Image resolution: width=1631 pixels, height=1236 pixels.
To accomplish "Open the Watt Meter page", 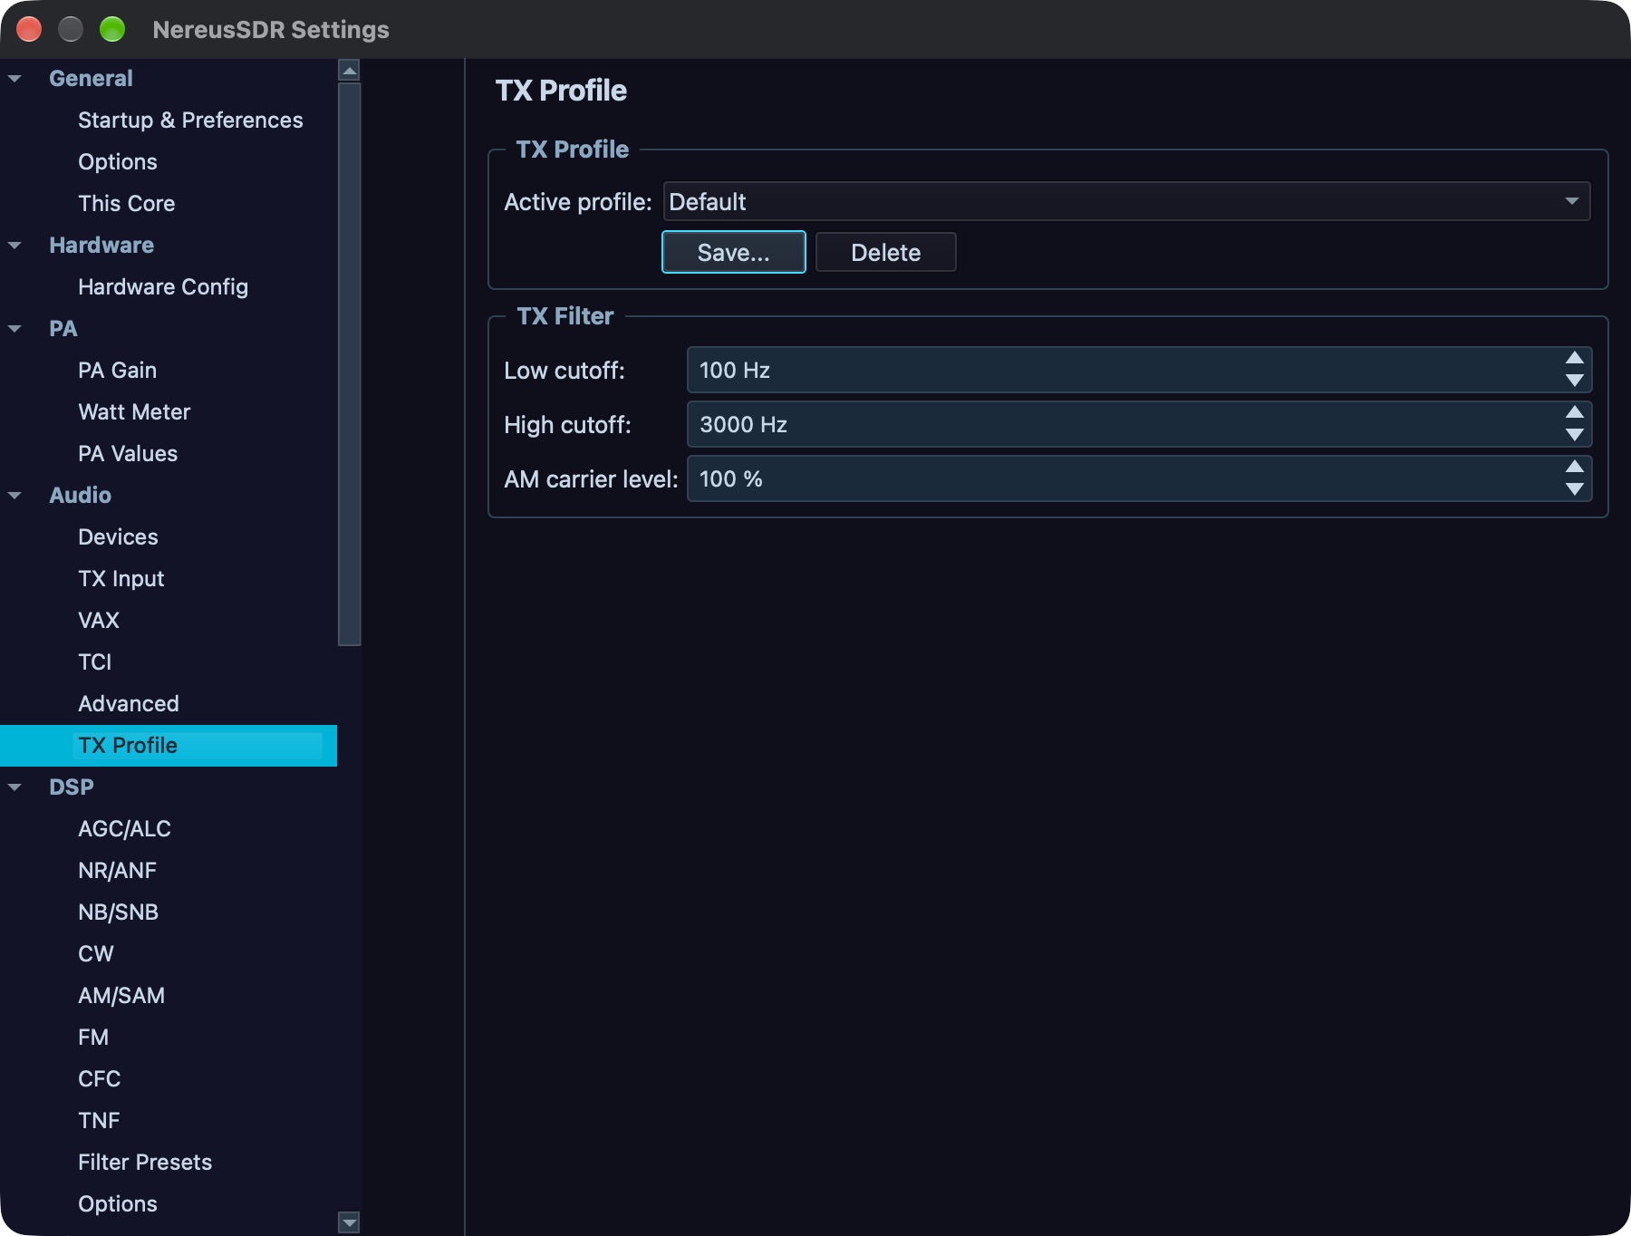I will click(x=134, y=412).
